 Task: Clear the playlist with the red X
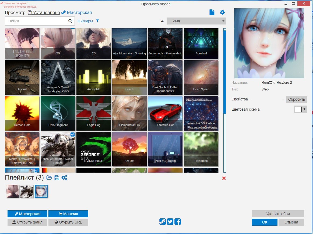(224, 178)
